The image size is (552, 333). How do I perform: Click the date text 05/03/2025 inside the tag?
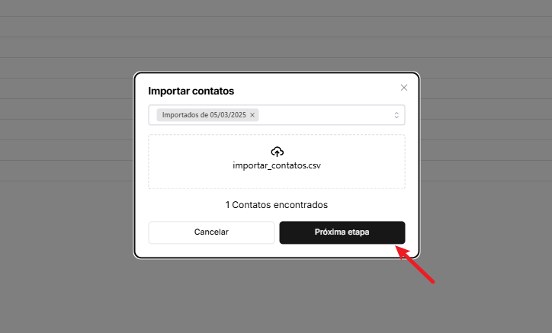pos(228,115)
